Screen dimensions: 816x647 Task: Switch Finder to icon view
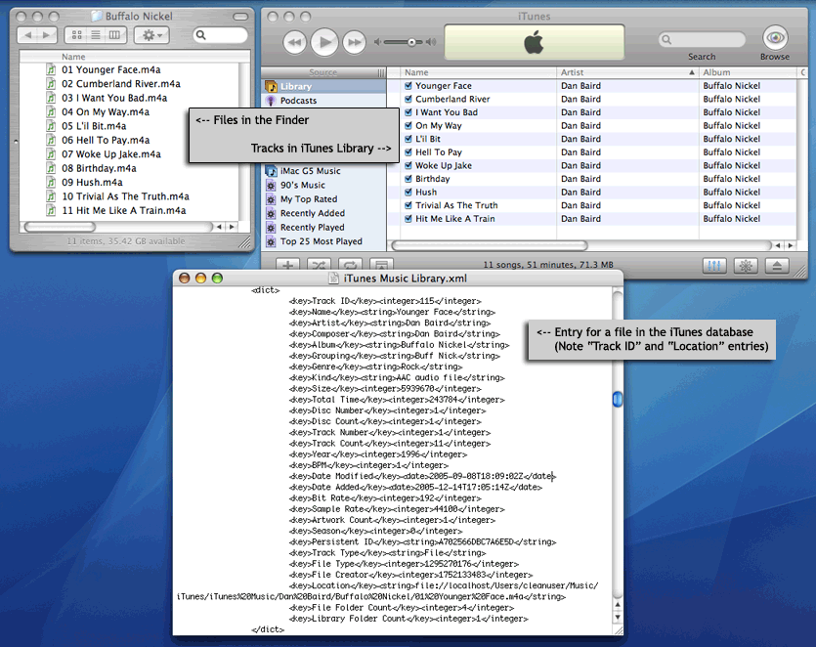pyautogui.click(x=76, y=35)
